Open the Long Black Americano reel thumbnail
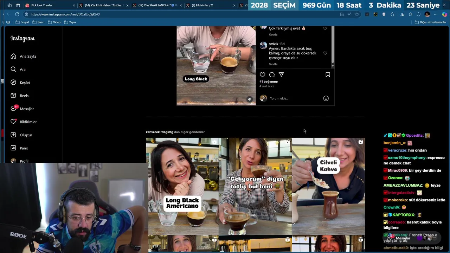The image size is (450, 253). 182,186
